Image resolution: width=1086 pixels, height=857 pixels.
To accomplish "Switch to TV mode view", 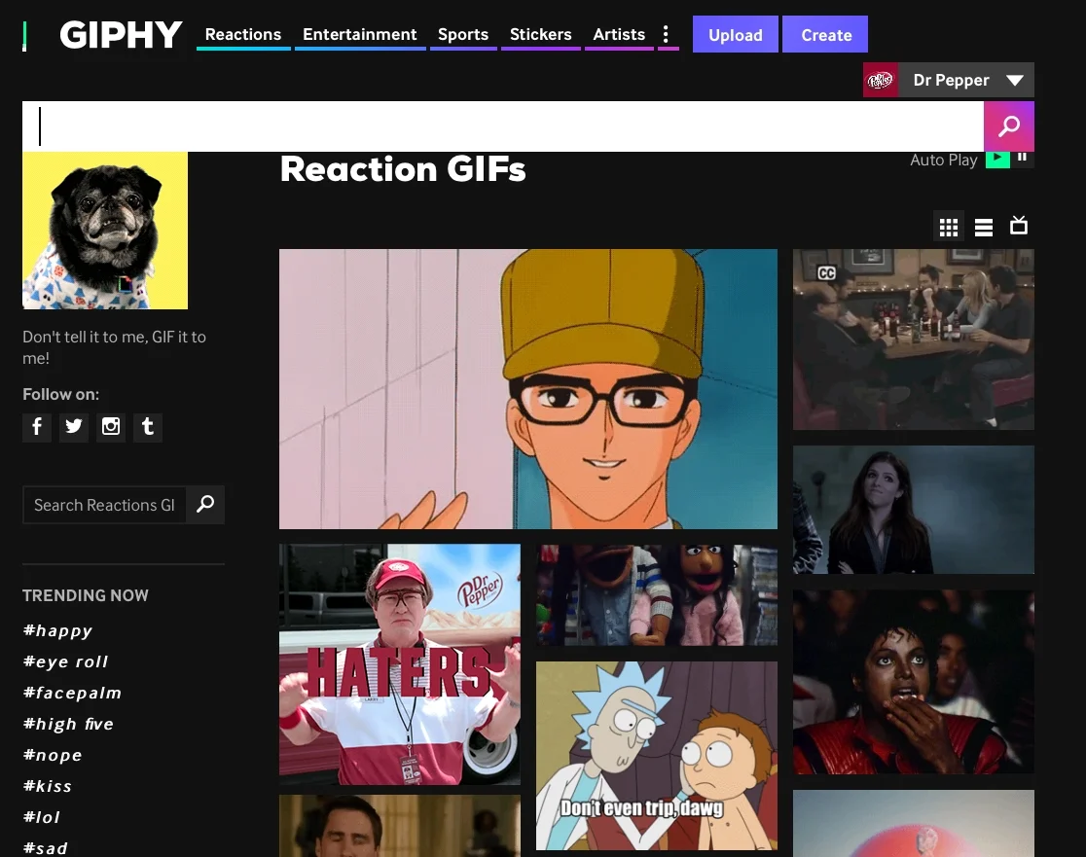I will point(1019,225).
